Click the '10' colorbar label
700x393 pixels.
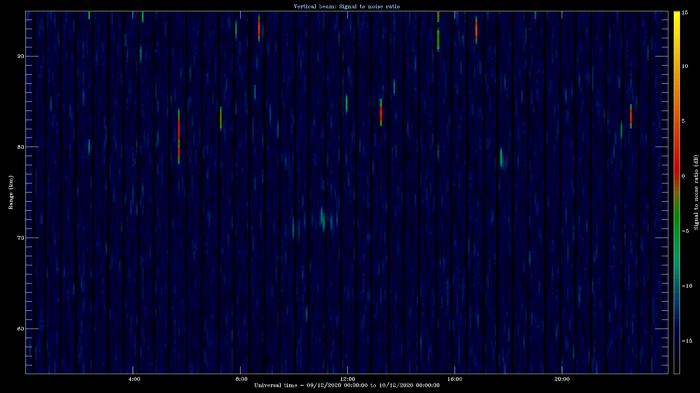pos(685,66)
